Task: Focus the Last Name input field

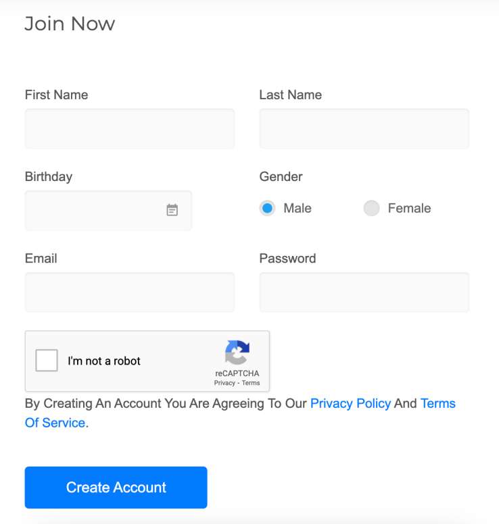Action: 364,128
